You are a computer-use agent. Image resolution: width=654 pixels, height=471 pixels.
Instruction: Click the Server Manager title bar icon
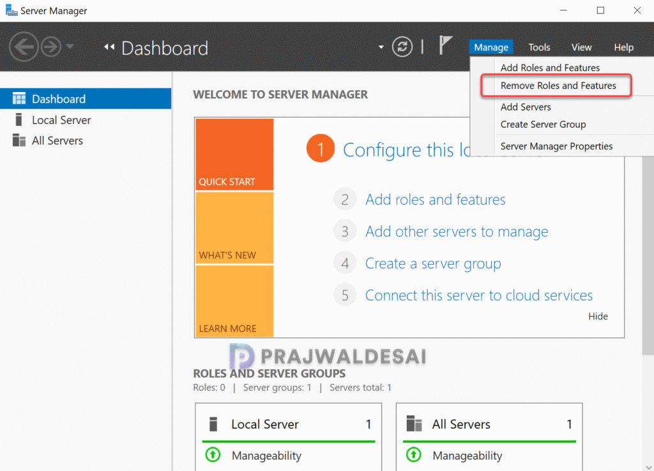click(x=11, y=10)
